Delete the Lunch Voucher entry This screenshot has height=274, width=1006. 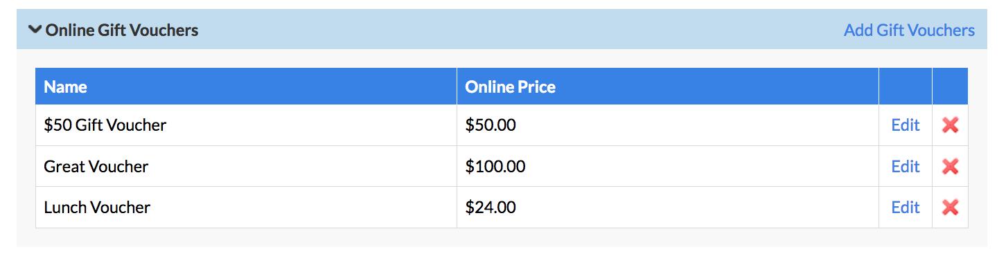pos(950,207)
